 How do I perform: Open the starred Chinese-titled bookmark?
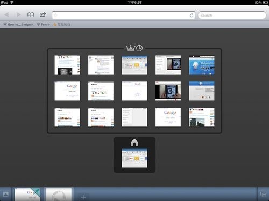[x=61, y=25]
